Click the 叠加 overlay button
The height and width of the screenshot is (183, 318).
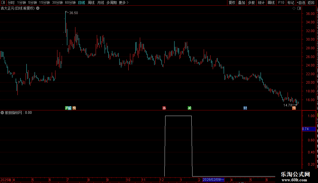click(x=241, y=3)
